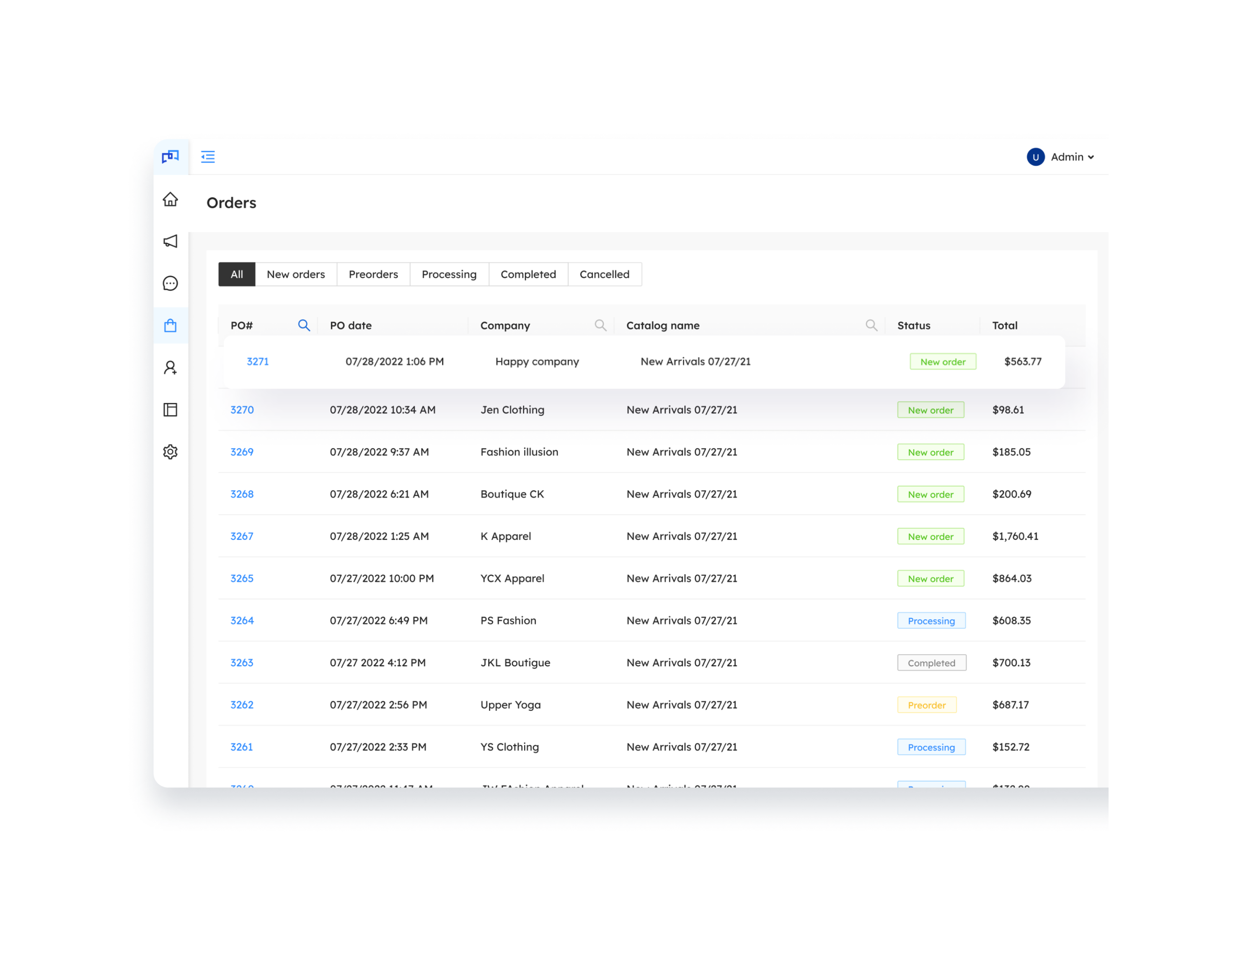Switch to the Processing tab
Image resolution: width=1233 pixels, height=965 pixels.
pyautogui.click(x=449, y=274)
